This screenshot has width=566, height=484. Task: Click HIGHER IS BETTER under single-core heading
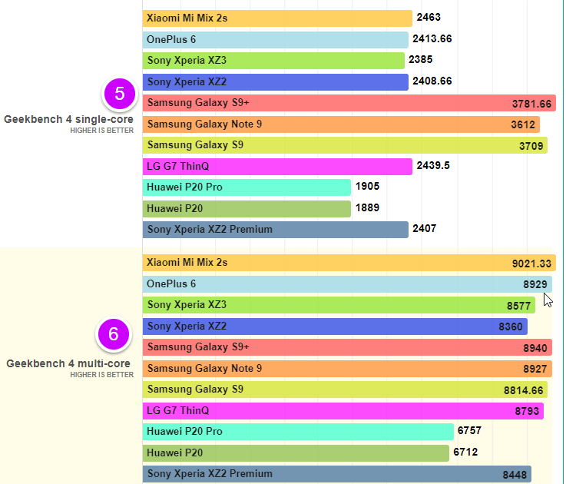click(102, 131)
